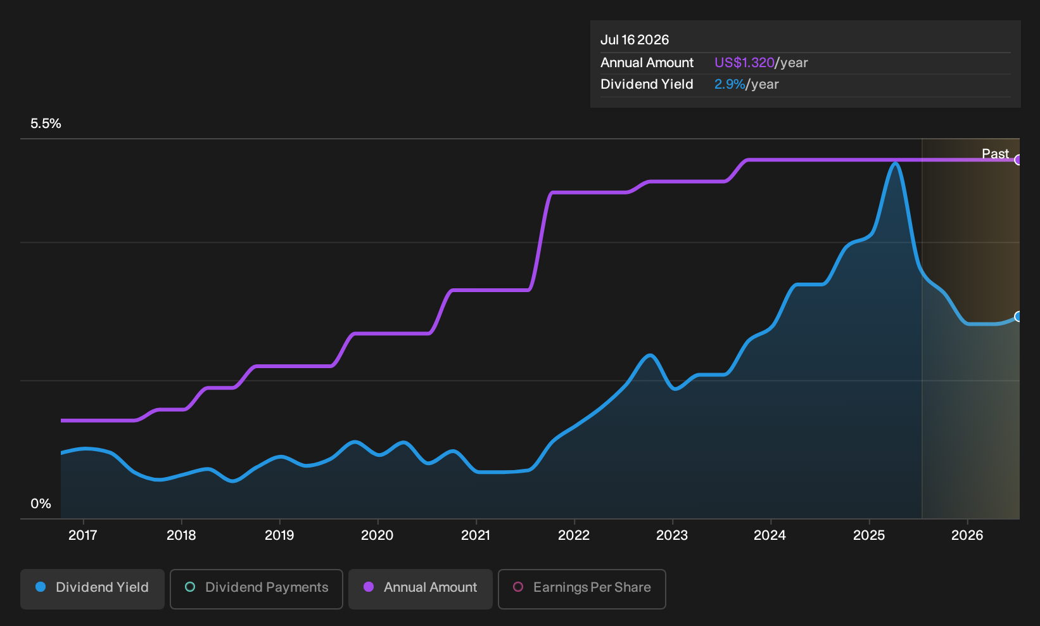Click the 2025 x-axis label

click(869, 535)
